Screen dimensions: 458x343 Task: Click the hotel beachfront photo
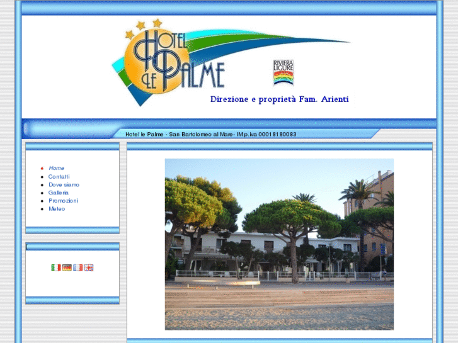click(x=279, y=244)
